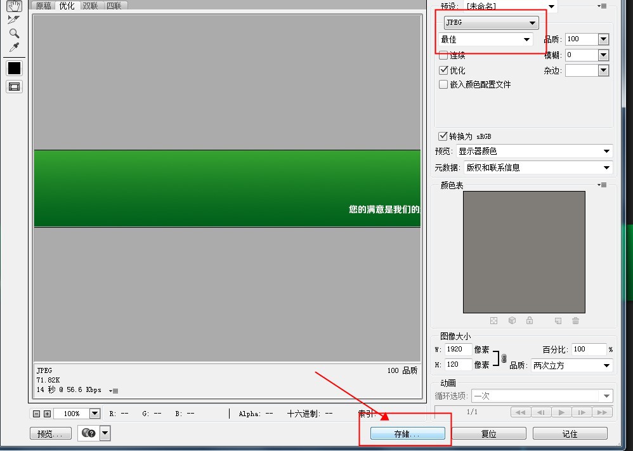Click the 预览... button
Image resolution: width=633 pixels, height=451 pixels.
tap(51, 434)
